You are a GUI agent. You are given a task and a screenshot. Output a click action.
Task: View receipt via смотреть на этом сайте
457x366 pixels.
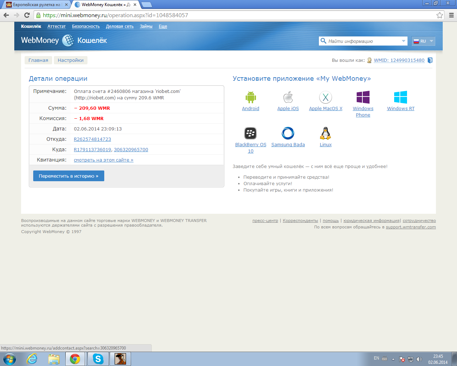pyautogui.click(x=104, y=160)
